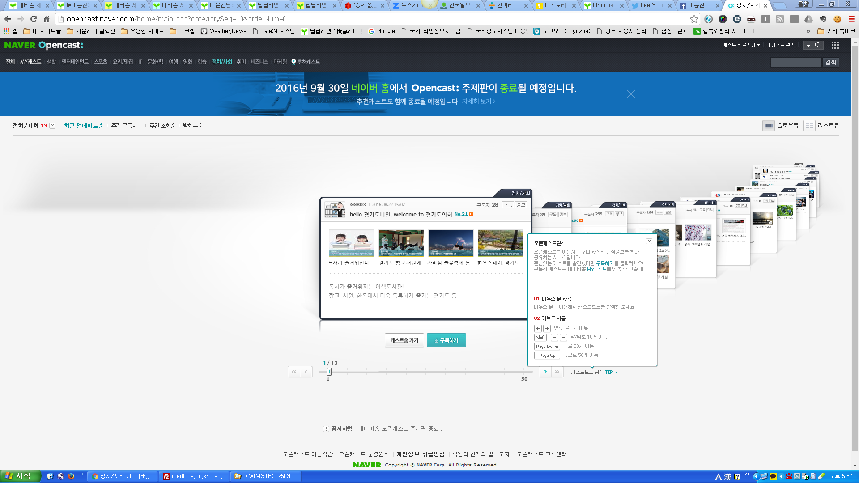Click the 로그인 button
The height and width of the screenshot is (483, 859).
[813, 45]
